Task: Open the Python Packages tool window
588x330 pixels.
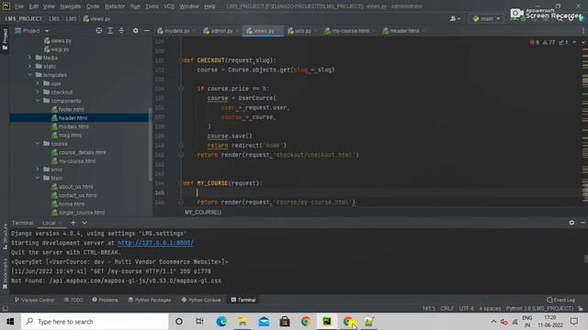Action: (x=149, y=300)
